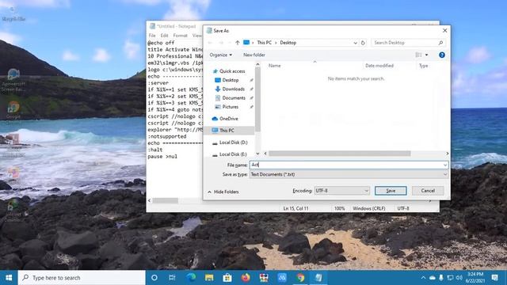507x285 pixels.
Task: Select Pictures in the navigation pane
Action: pyautogui.click(x=231, y=107)
